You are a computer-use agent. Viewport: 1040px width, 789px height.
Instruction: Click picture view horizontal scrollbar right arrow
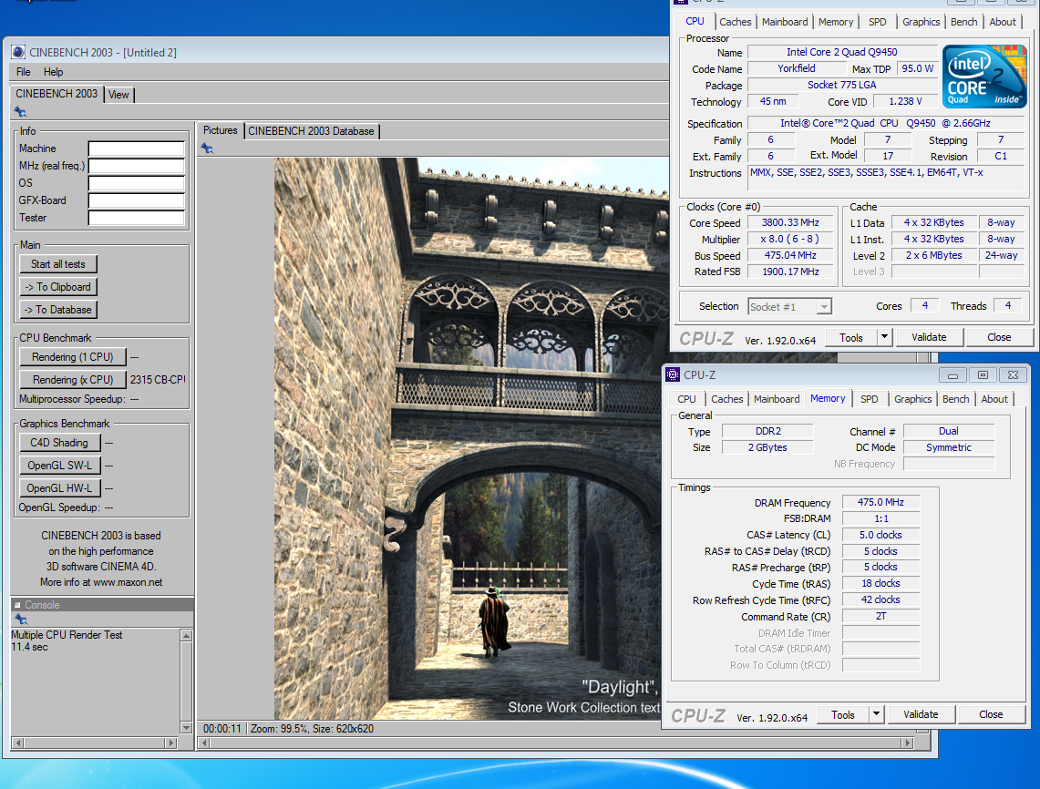(907, 743)
